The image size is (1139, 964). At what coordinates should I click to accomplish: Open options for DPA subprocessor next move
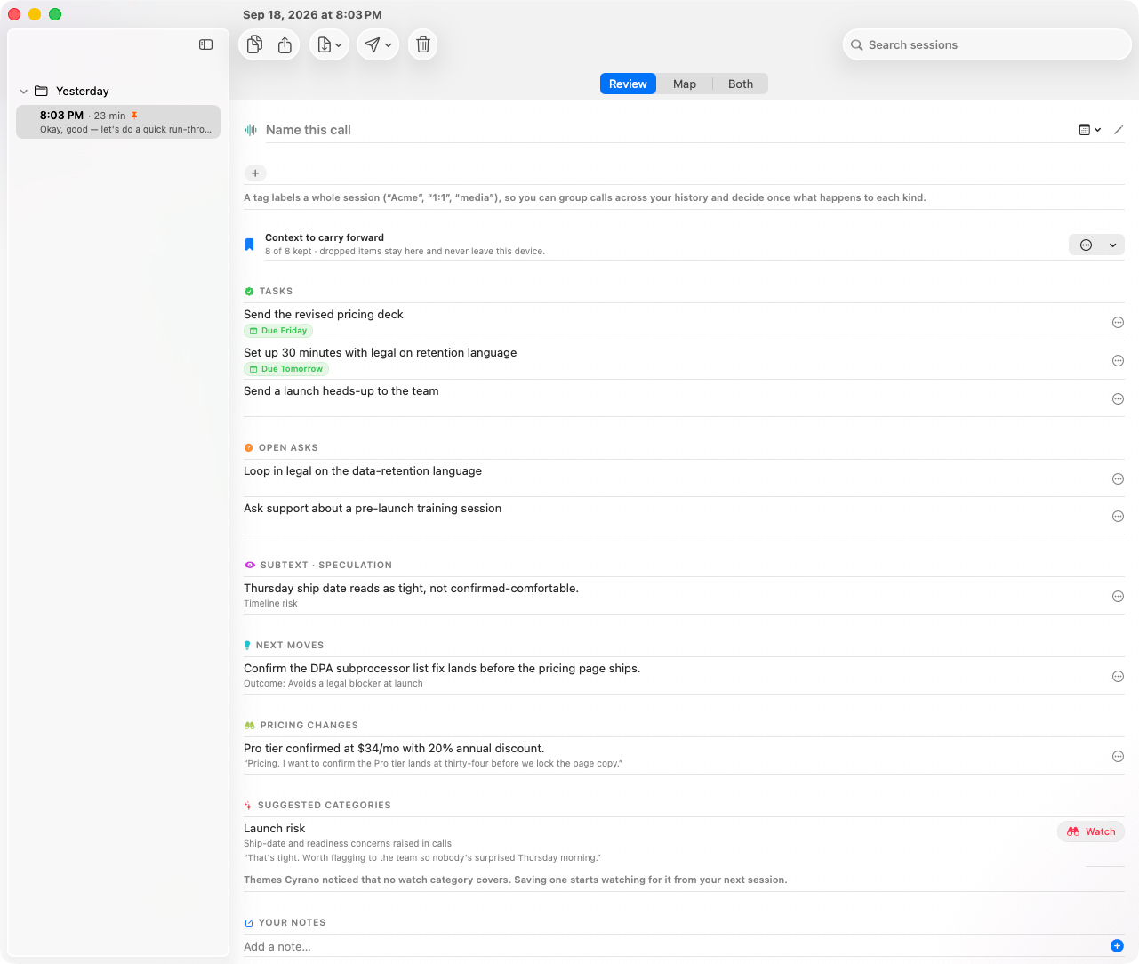[x=1118, y=677]
